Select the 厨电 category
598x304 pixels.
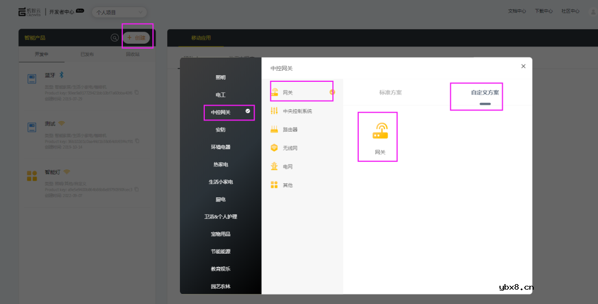220,200
